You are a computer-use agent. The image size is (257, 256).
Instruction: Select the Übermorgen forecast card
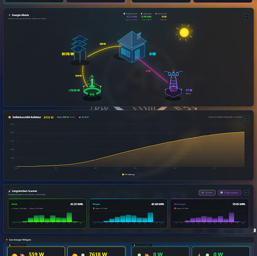209,213
